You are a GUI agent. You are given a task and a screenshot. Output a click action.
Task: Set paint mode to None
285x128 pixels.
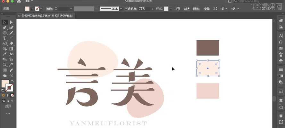[13, 95]
